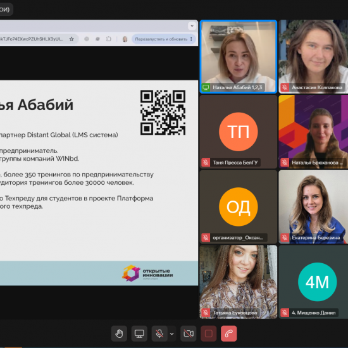Screen dimensions: 348x348
Task: Select Наталья Абабий video tile
Action: tap(239, 56)
